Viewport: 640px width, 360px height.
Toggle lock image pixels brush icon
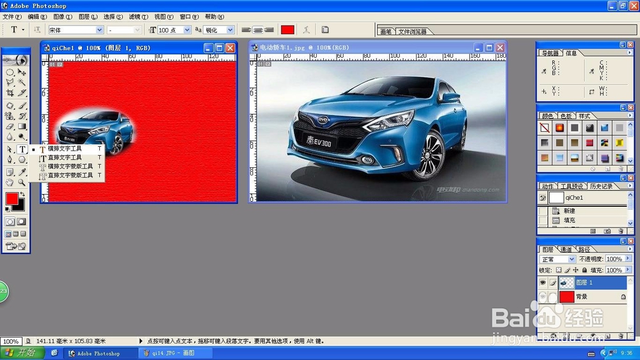coord(567,270)
